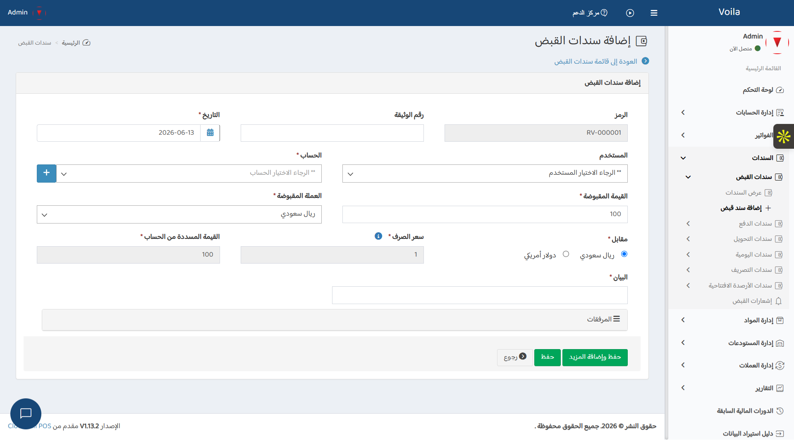Select ريال سعودي radio option
Screen dimensions: 794x440
click(624, 254)
